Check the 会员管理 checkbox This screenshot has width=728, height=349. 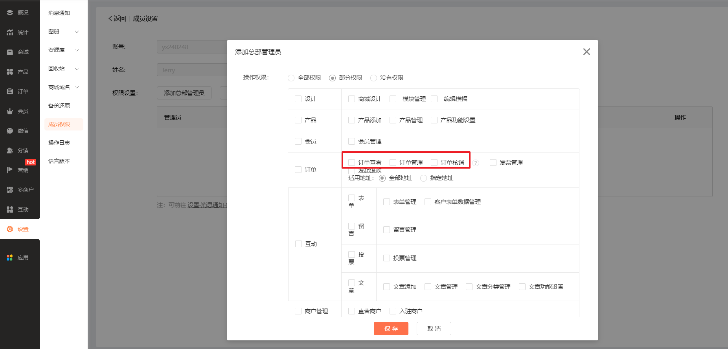tap(351, 141)
